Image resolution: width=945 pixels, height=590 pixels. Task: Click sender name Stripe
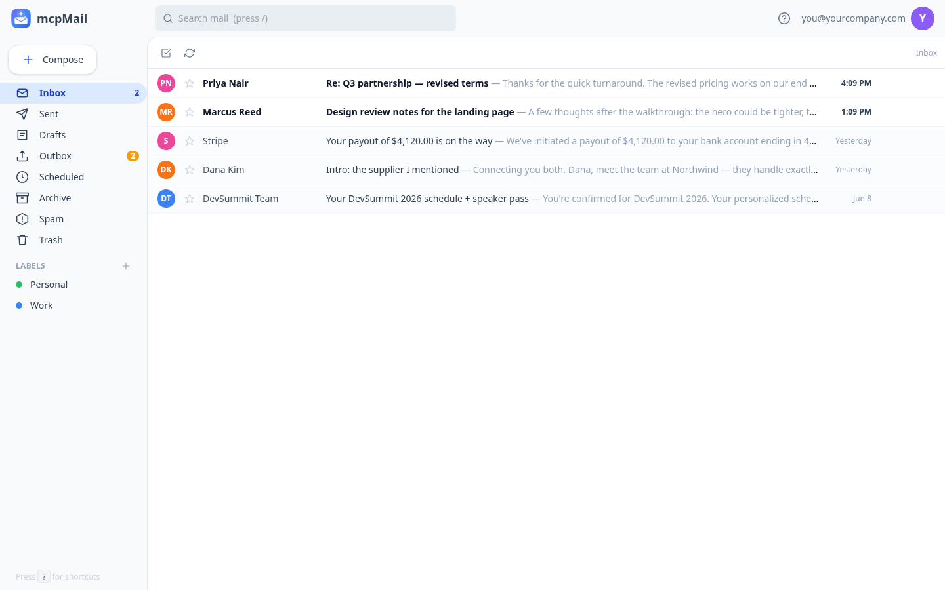(x=215, y=141)
